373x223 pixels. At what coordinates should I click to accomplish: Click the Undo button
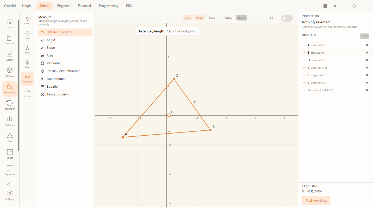tap(229, 18)
